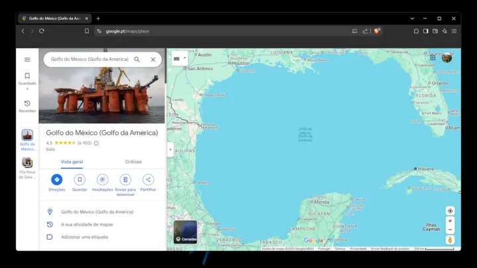Screen dimensions: 477x268
Task: Open the Google Maps hamburger menu
Action: pyautogui.click(x=27, y=60)
